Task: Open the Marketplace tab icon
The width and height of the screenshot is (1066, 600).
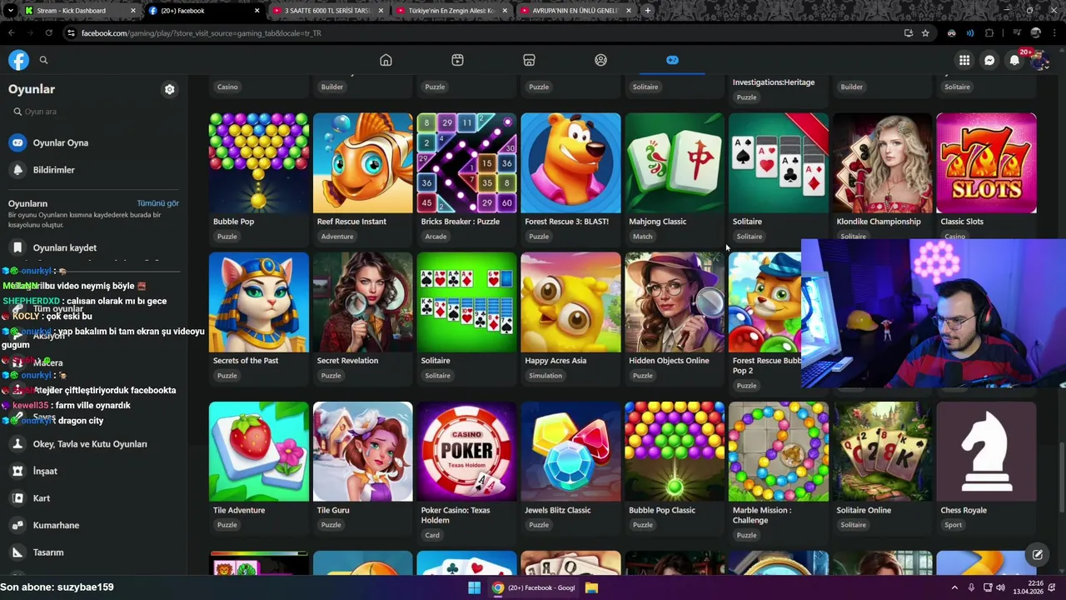Action: tap(529, 60)
